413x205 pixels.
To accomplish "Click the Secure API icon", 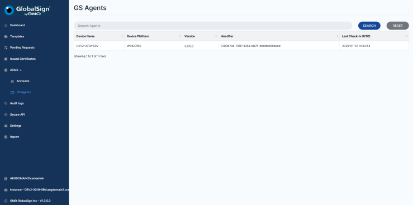I will (x=6, y=115).
